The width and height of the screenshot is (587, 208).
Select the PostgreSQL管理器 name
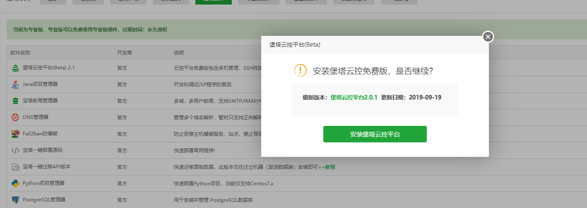click(x=44, y=200)
